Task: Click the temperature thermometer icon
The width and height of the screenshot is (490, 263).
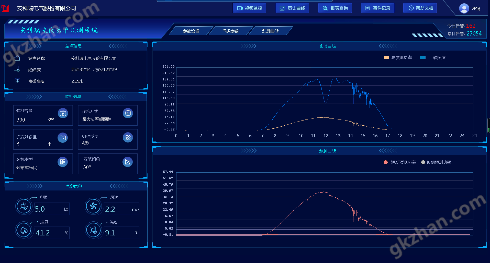Action: (x=93, y=230)
